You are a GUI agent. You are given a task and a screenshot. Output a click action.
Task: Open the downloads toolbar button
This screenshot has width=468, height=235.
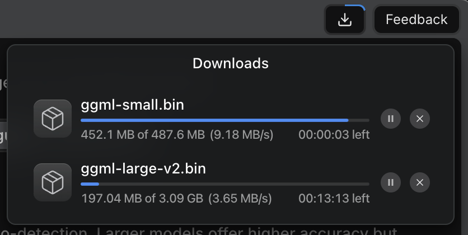coord(345,20)
